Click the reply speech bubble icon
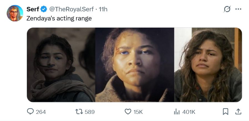The width and height of the screenshot is (249, 121). point(30,112)
